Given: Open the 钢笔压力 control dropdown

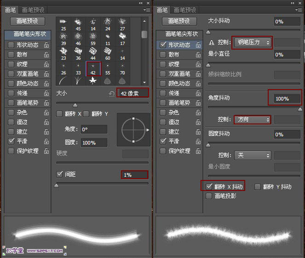Looking at the screenshot, I should click(x=253, y=42).
